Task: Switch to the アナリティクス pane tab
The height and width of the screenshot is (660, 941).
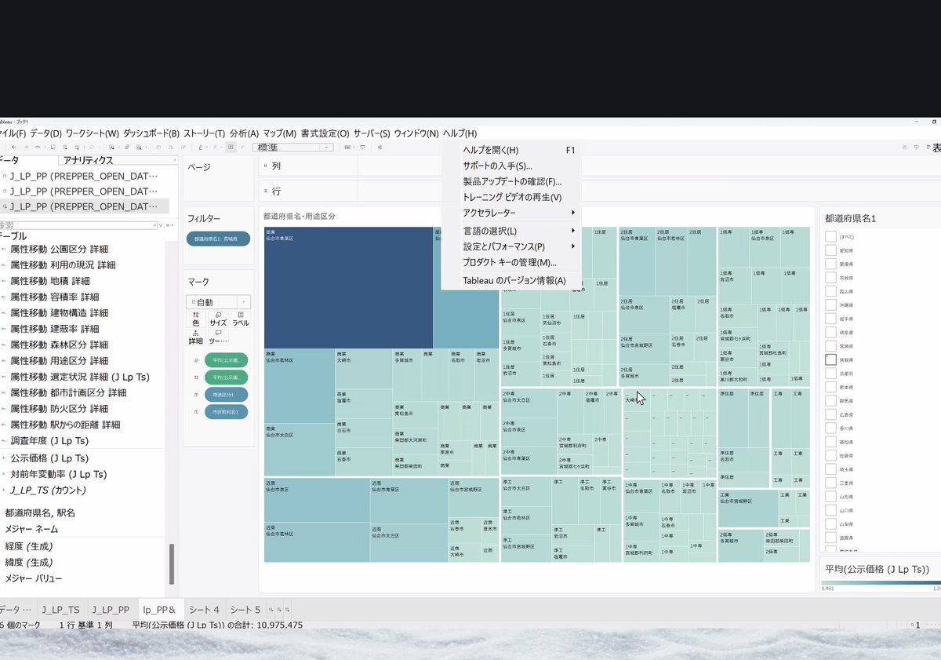Action: [88, 160]
